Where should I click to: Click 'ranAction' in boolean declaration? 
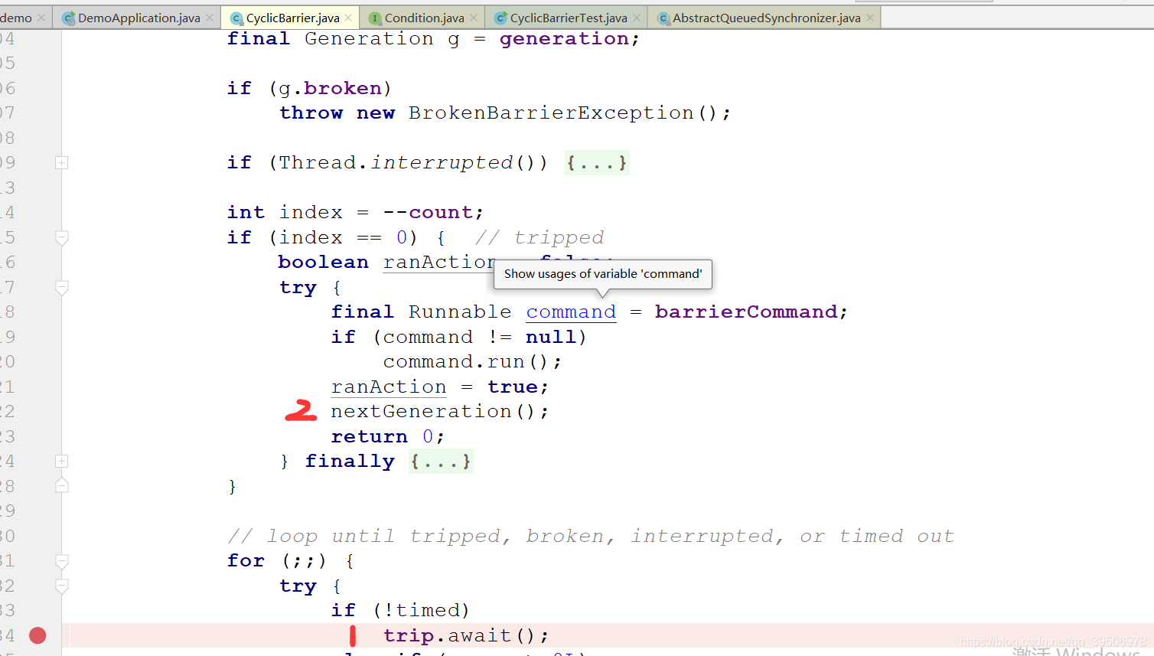440,262
